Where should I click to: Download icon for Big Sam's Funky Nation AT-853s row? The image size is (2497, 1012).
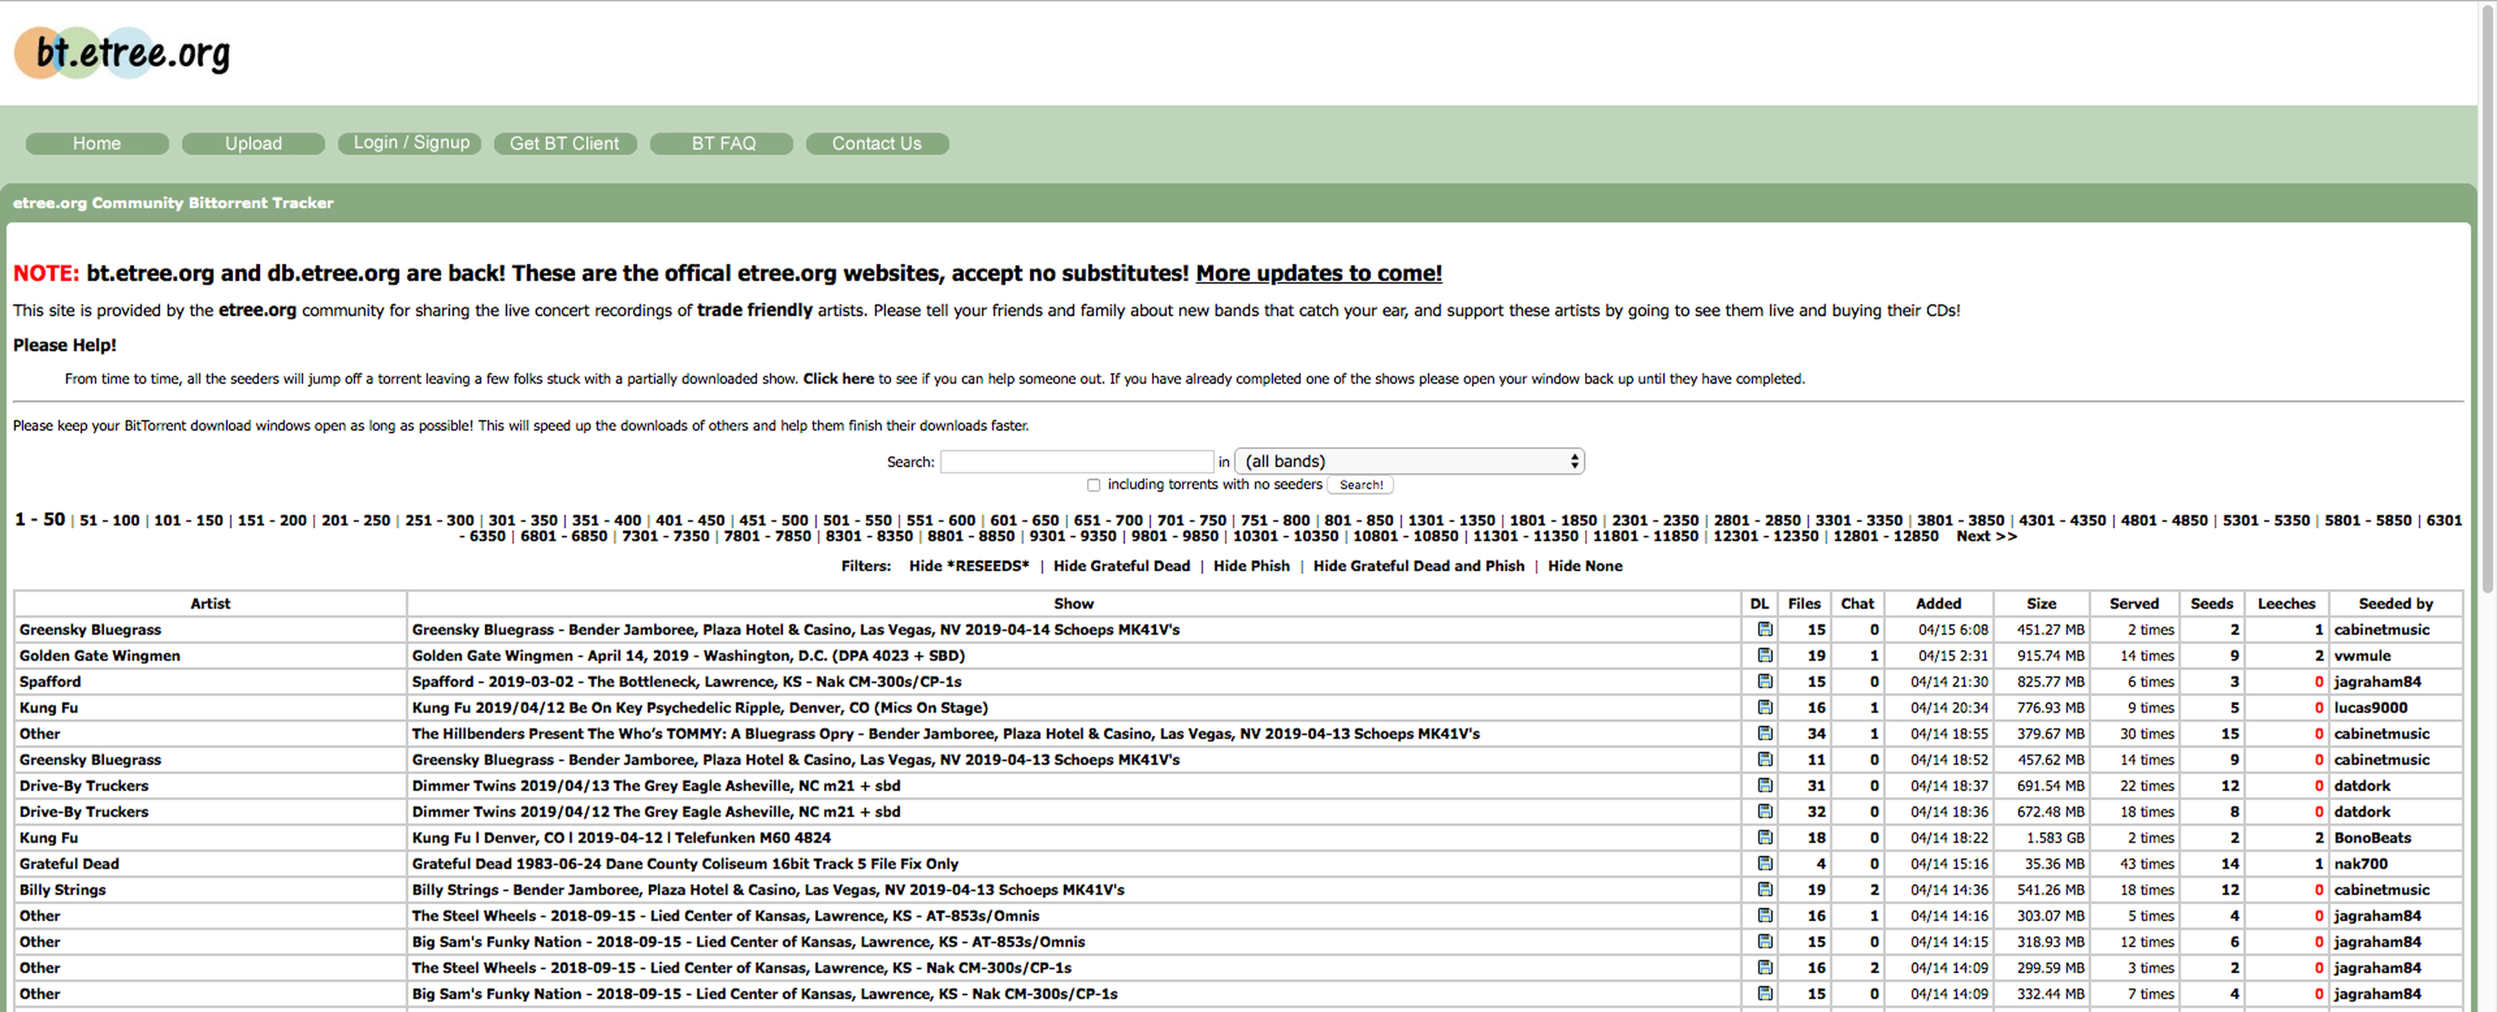tap(1764, 941)
